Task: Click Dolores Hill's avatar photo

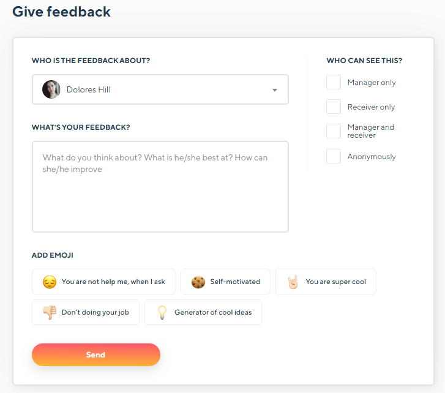Action: coord(51,89)
